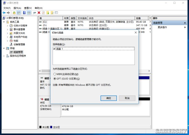189x135 pixels.
Task: Click the 476.94 GB 未分配 disk region
Action: coord(105,108)
